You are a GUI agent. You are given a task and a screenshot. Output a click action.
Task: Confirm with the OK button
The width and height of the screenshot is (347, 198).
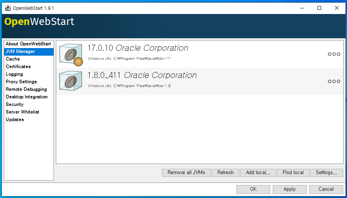(253, 189)
